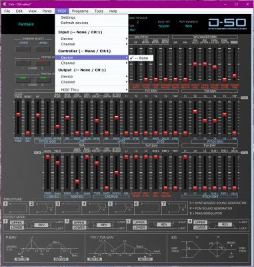Image resolution: width=254 pixels, height=267 pixels.
Task: Click the TVA ENV T2 slider knob
Action: 195,111
